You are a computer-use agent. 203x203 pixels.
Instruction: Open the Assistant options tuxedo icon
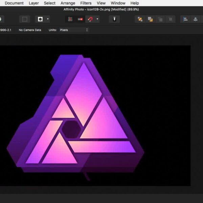114,19
